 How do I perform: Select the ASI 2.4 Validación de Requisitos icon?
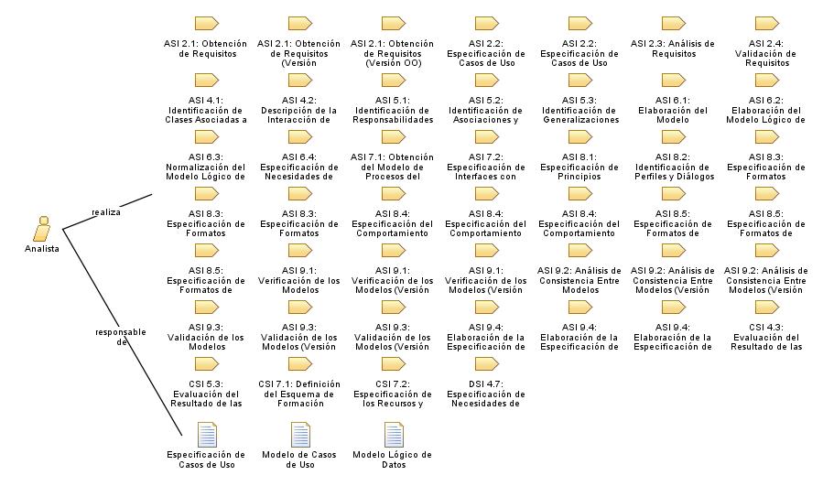(766, 24)
